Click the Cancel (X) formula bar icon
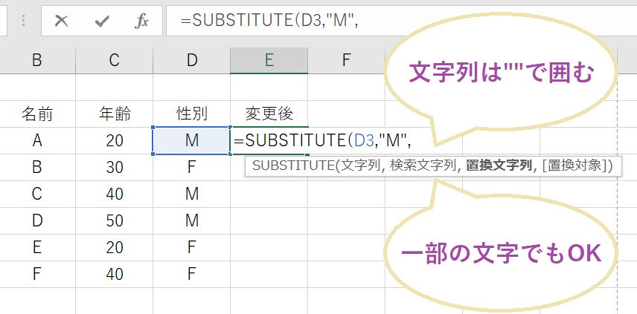This screenshot has width=637, height=314. pyautogui.click(x=61, y=22)
